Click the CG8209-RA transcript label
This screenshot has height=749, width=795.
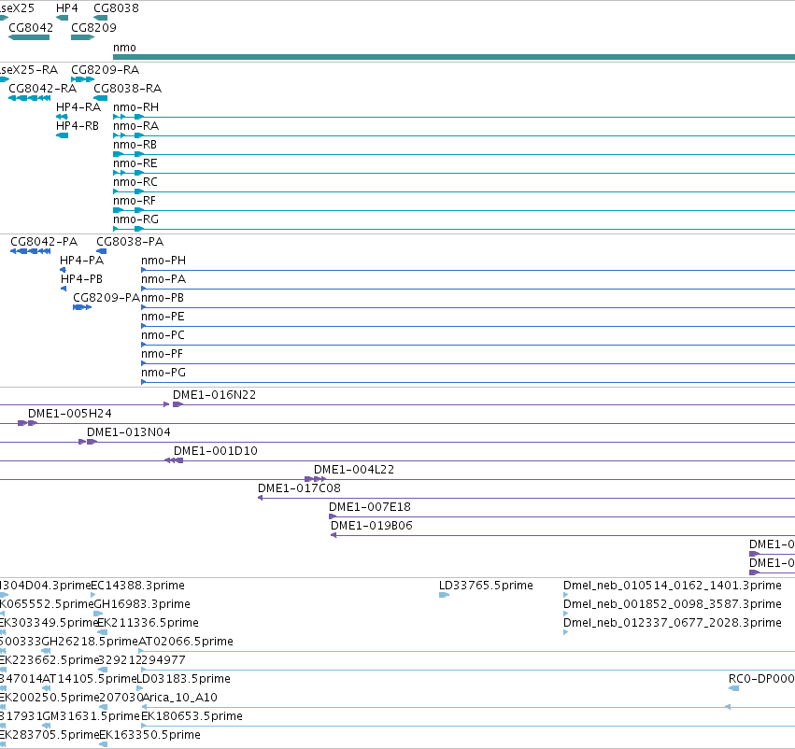(105, 70)
